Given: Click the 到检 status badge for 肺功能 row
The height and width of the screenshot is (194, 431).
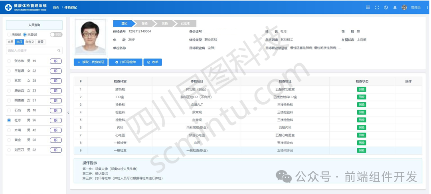Looking at the screenshot, I should pos(362,89).
